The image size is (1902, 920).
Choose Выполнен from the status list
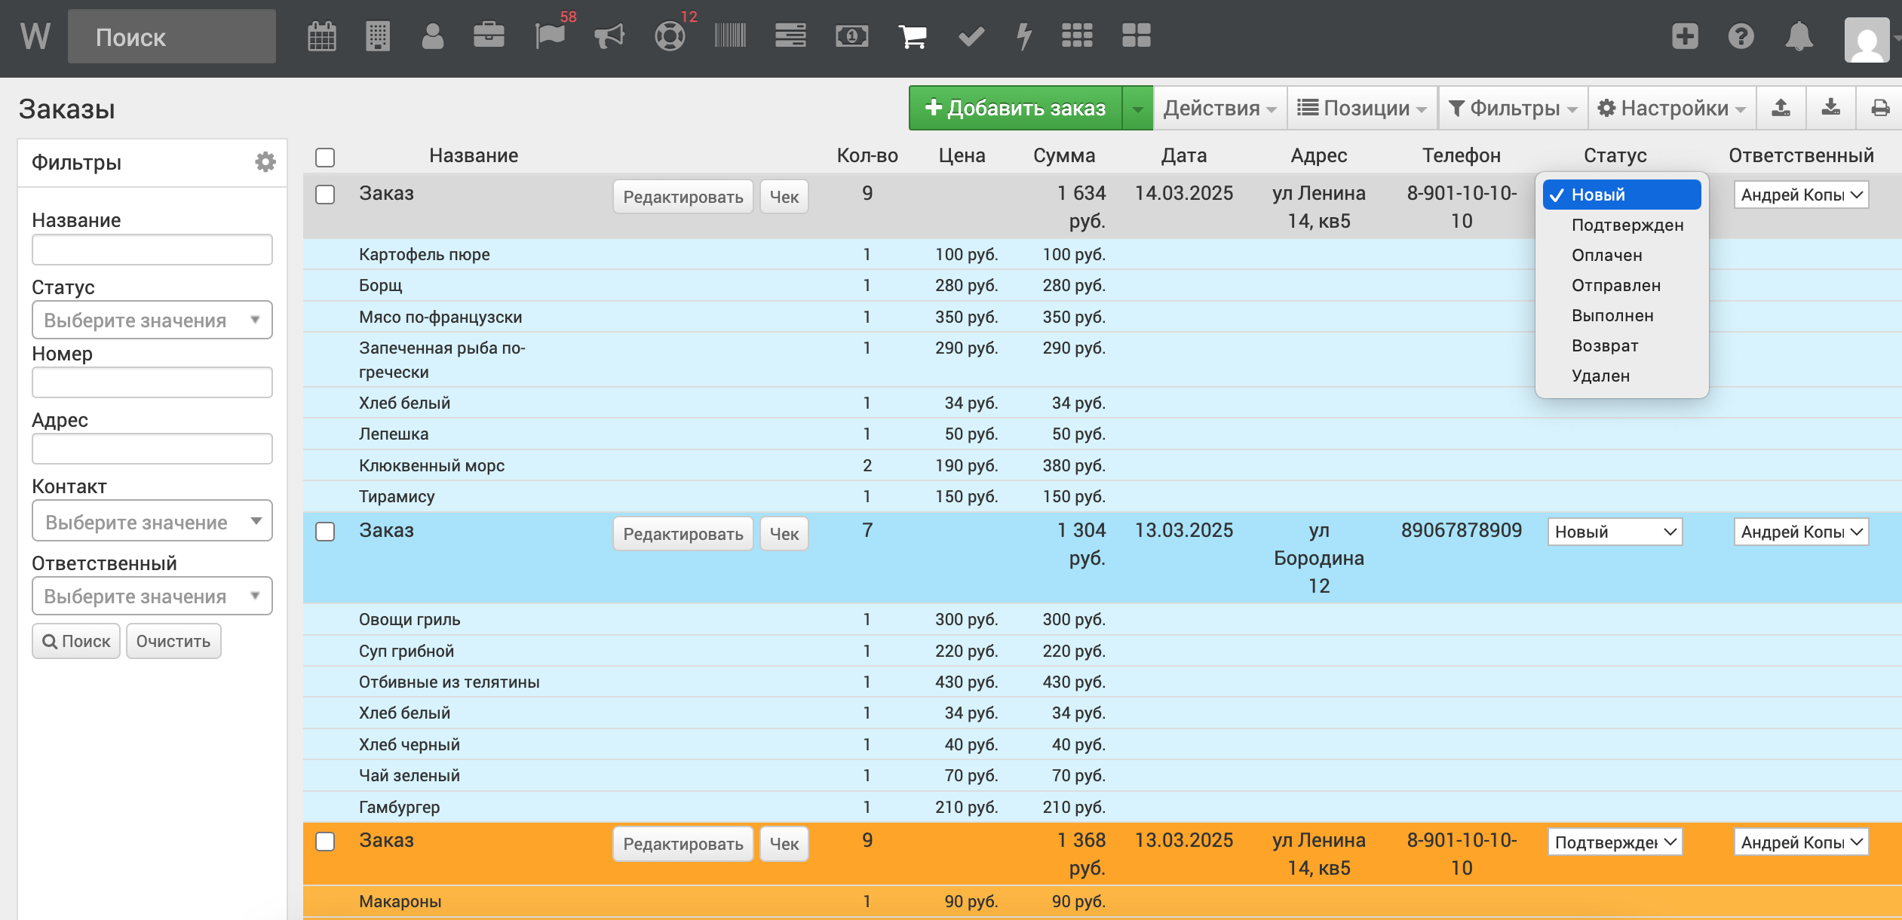(1612, 315)
